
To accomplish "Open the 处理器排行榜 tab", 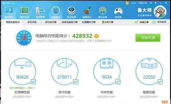I will tap(89, 22).
